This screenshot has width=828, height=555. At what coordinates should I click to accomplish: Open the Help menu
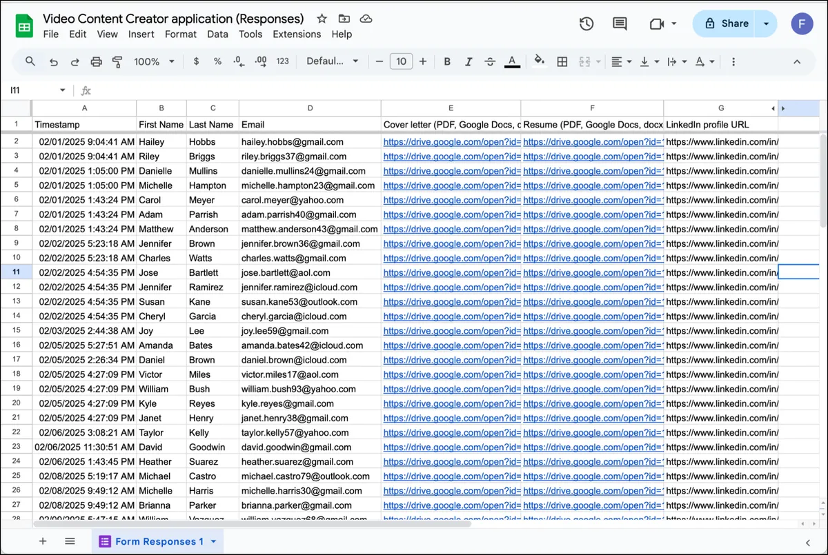[342, 34]
